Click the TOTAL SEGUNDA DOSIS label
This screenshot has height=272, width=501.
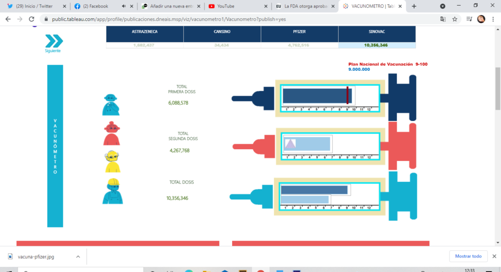tap(183, 136)
